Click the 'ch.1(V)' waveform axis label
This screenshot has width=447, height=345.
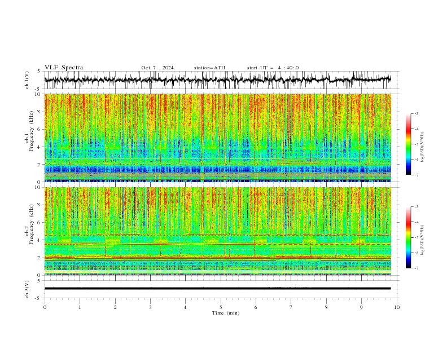tap(27, 80)
